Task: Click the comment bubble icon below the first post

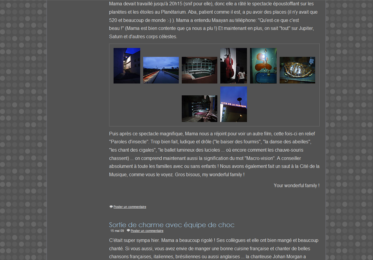Action: pyautogui.click(x=111, y=207)
